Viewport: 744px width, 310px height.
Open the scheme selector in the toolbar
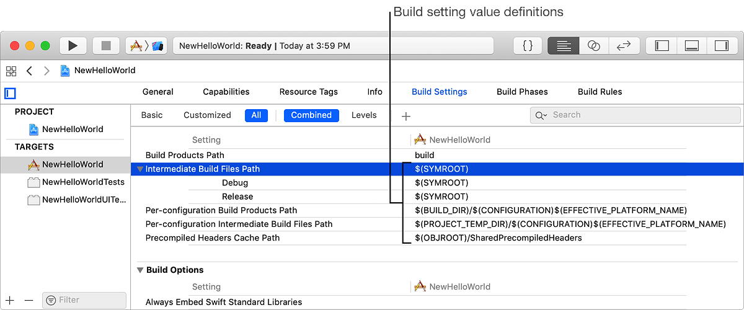point(146,46)
